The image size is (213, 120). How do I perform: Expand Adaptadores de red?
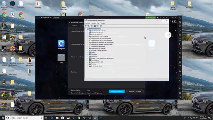(x=88, y=33)
